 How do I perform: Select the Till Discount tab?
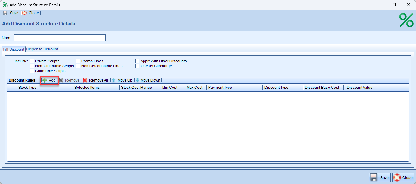click(x=13, y=49)
